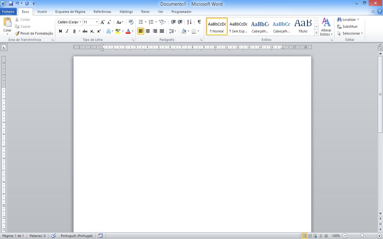Image resolution: width=383 pixels, height=239 pixels.
Task: Apply strikethrough abc formatting
Action: pos(85,31)
